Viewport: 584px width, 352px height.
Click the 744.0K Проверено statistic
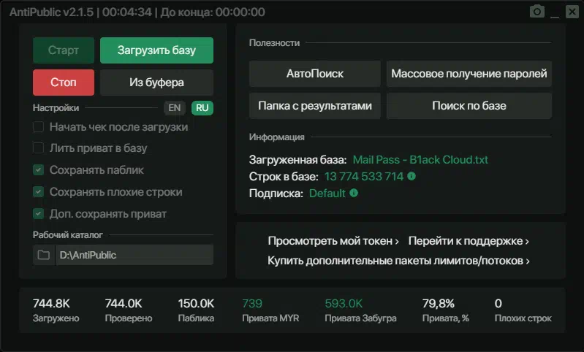point(129,310)
